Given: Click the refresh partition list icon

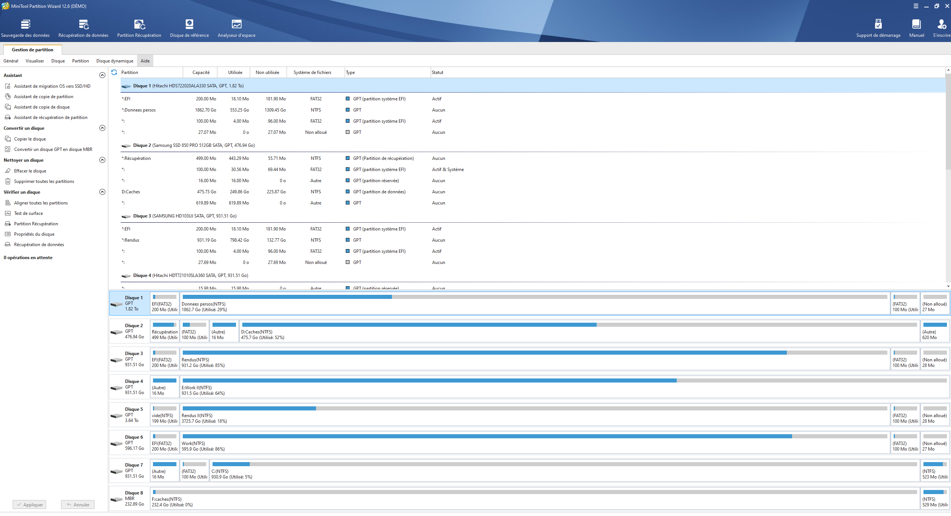Looking at the screenshot, I should (x=114, y=72).
